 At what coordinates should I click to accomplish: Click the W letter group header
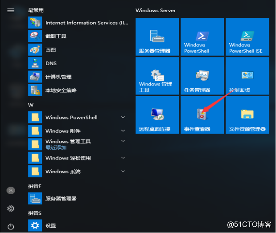31,105
